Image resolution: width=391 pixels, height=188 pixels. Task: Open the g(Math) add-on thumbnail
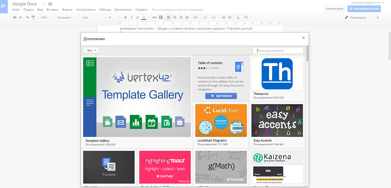(221, 167)
